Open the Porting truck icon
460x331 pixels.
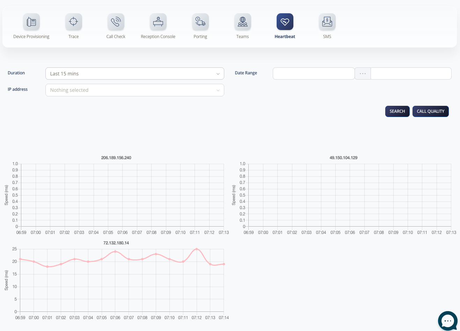coord(200,22)
